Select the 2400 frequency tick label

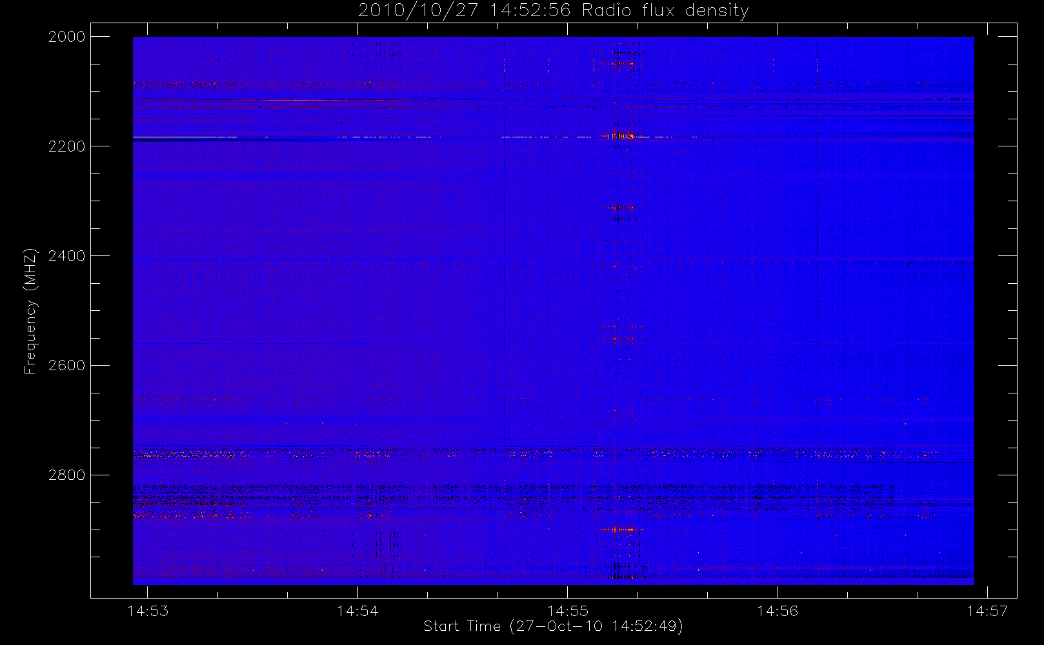point(67,256)
